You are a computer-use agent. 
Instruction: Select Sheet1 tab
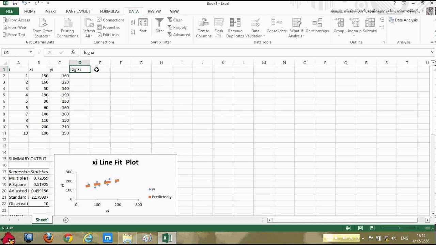pyautogui.click(x=42, y=220)
